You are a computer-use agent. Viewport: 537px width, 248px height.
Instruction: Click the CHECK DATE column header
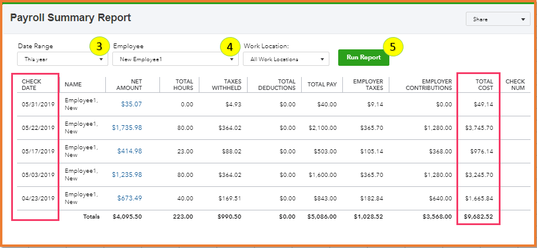tap(32, 85)
